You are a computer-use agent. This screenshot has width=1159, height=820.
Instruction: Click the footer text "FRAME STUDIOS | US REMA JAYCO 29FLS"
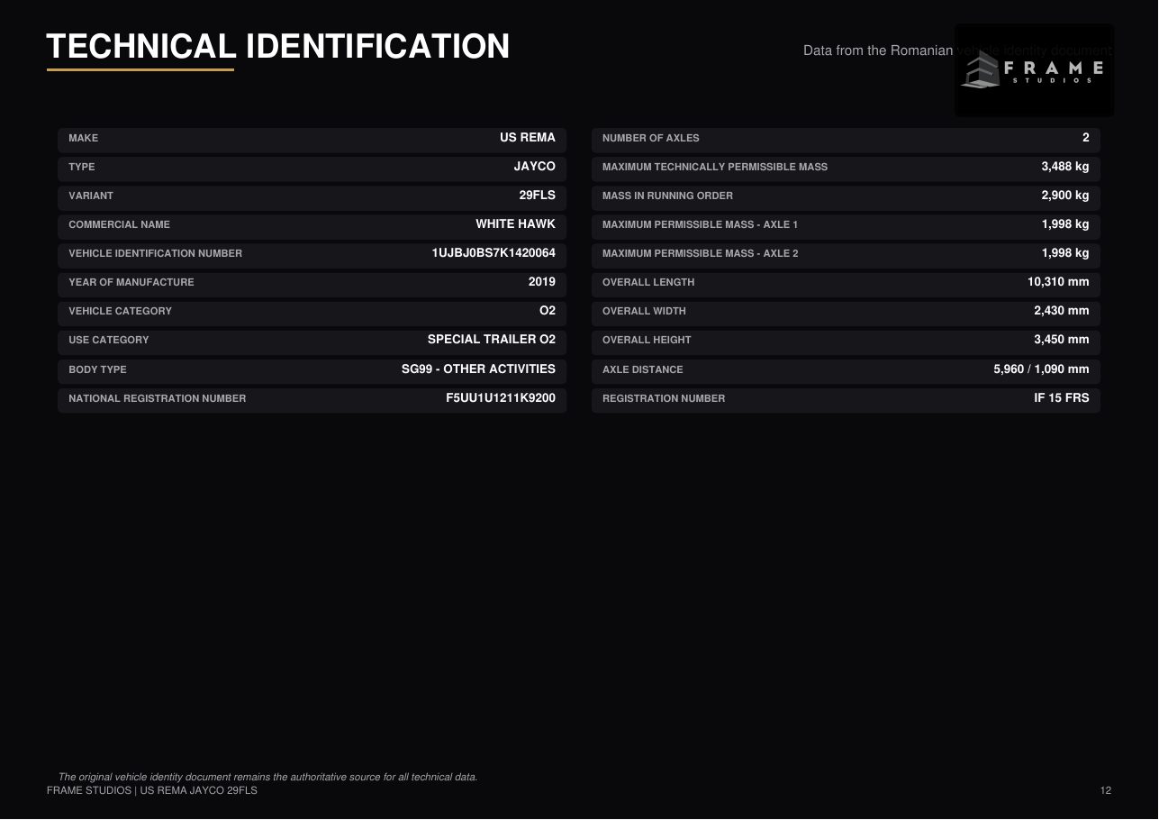point(152,790)
